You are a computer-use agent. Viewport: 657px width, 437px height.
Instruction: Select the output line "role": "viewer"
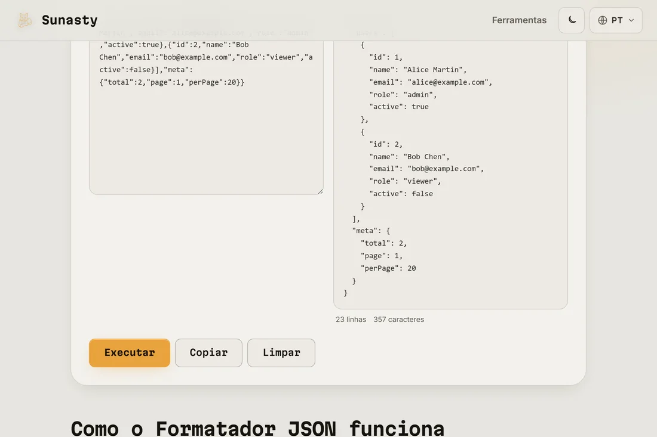[x=405, y=181]
